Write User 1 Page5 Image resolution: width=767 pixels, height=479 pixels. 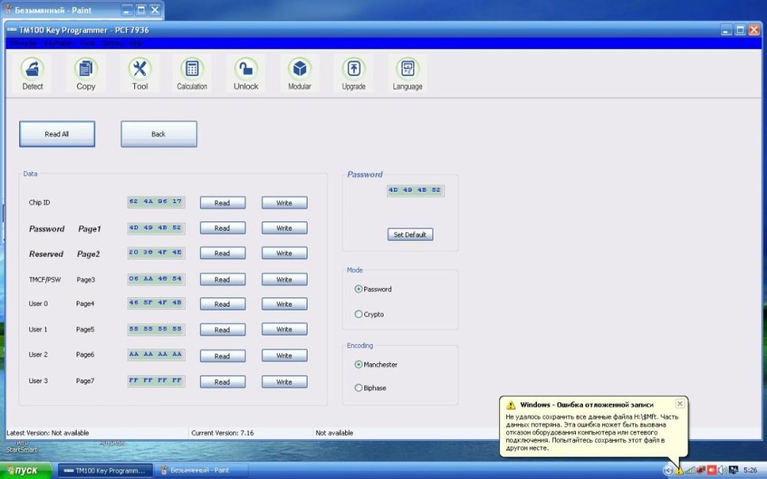coord(285,330)
